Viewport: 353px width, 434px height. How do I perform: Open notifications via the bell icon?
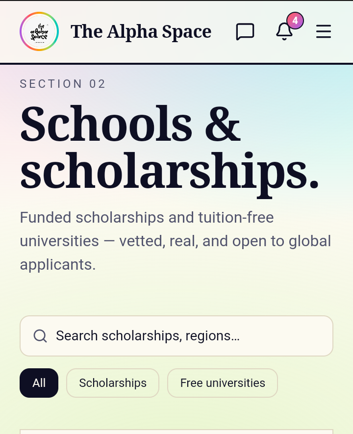click(284, 31)
